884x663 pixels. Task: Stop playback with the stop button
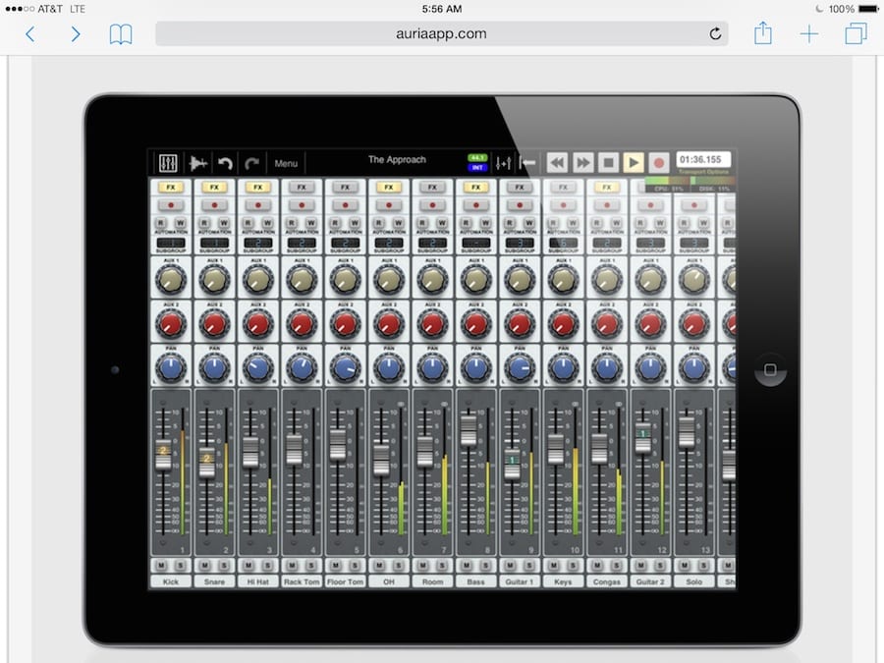coord(609,162)
